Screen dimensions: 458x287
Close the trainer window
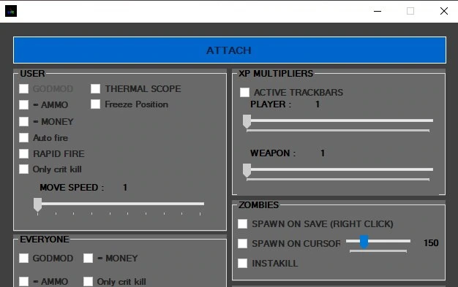click(444, 11)
